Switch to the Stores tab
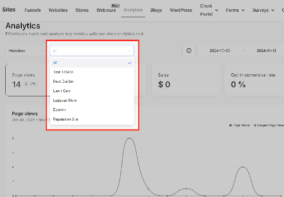 (82, 10)
